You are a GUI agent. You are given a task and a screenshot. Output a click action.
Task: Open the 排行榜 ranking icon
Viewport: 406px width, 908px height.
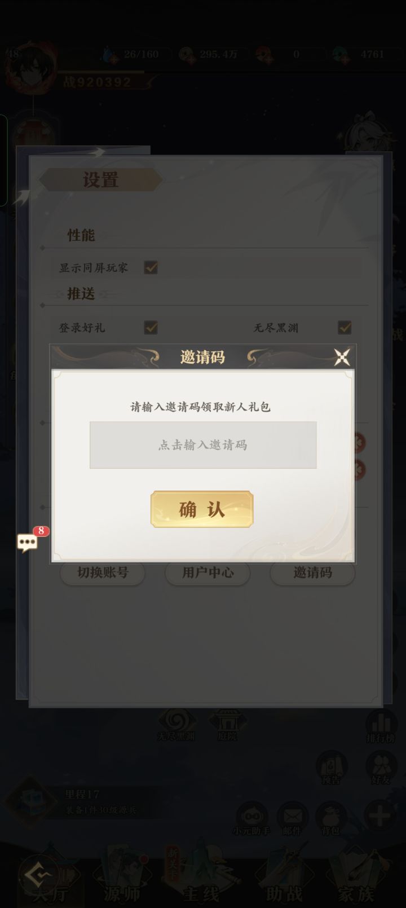coord(381,726)
